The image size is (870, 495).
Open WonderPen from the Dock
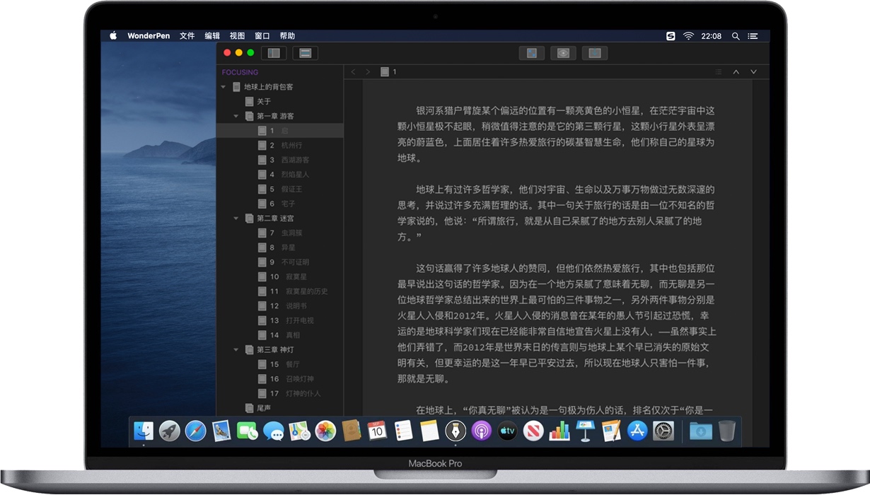[x=456, y=431]
